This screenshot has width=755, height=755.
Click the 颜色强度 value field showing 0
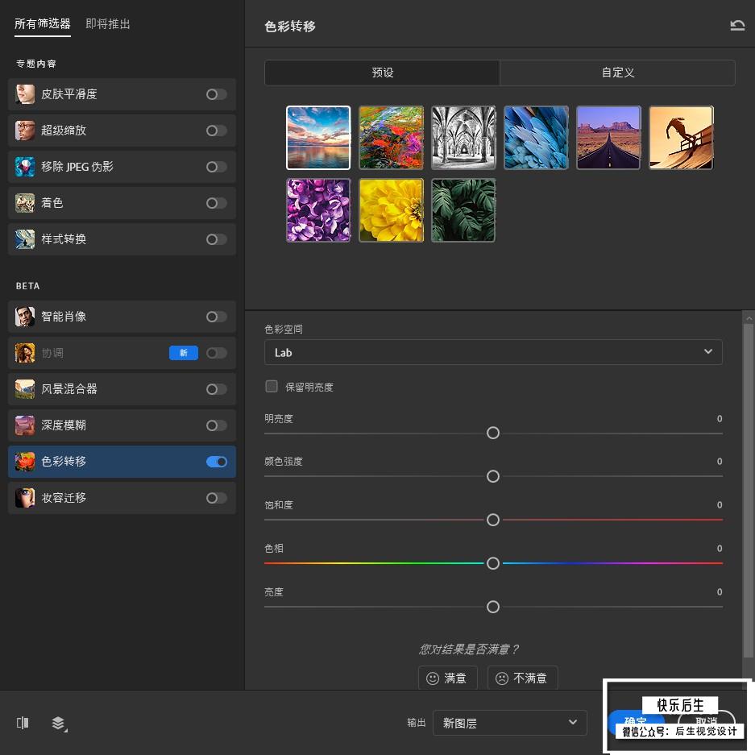click(x=719, y=461)
